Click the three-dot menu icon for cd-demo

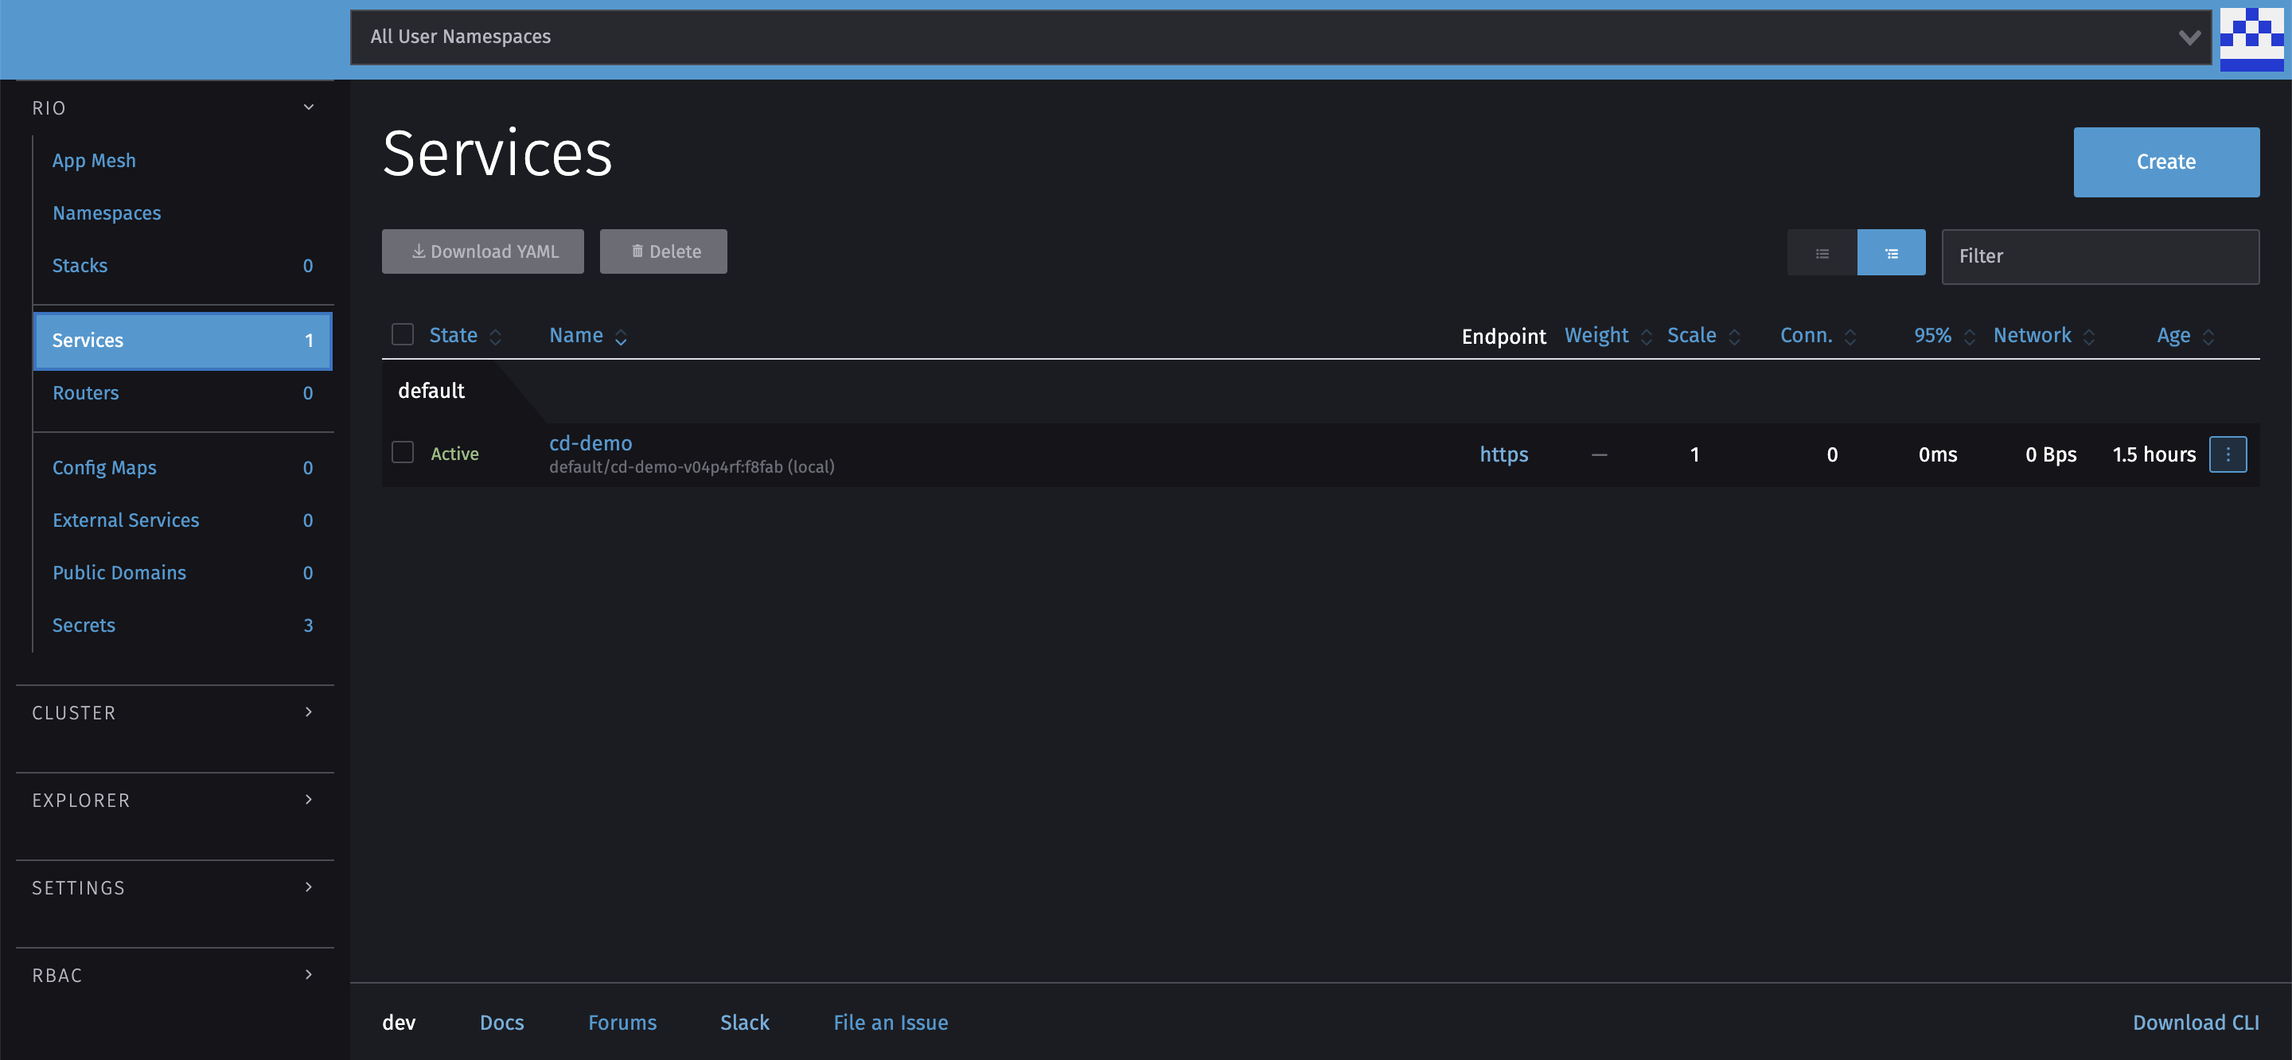click(2232, 454)
